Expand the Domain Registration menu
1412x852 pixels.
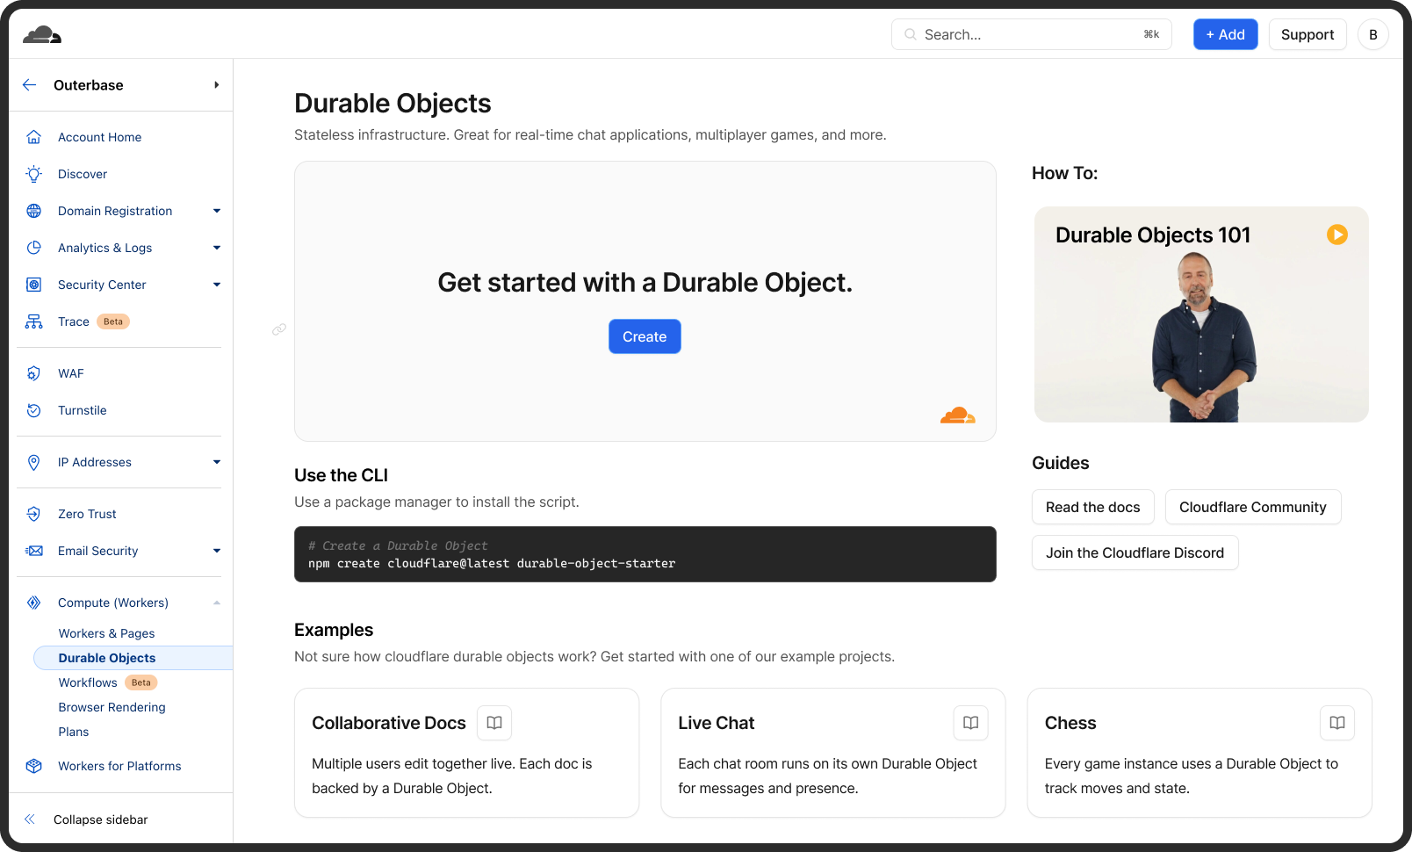[x=217, y=211]
